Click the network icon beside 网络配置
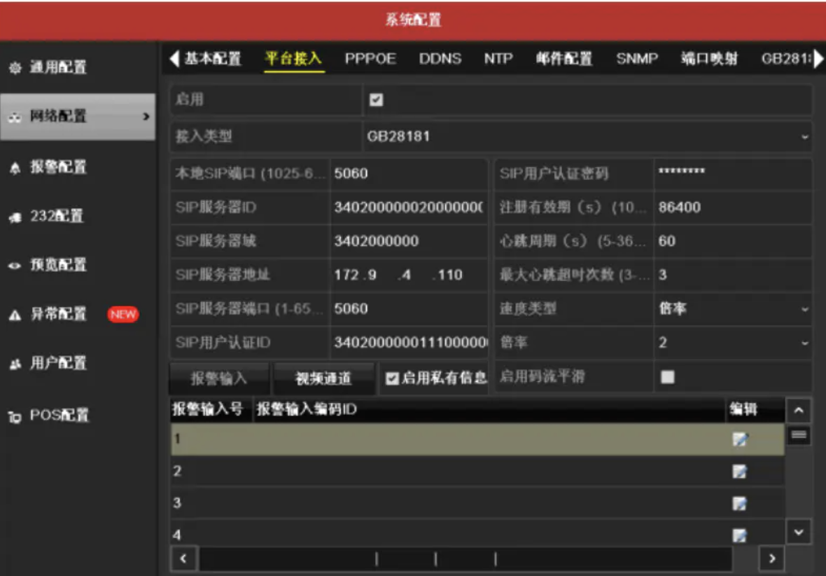The image size is (826, 576). (x=14, y=117)
